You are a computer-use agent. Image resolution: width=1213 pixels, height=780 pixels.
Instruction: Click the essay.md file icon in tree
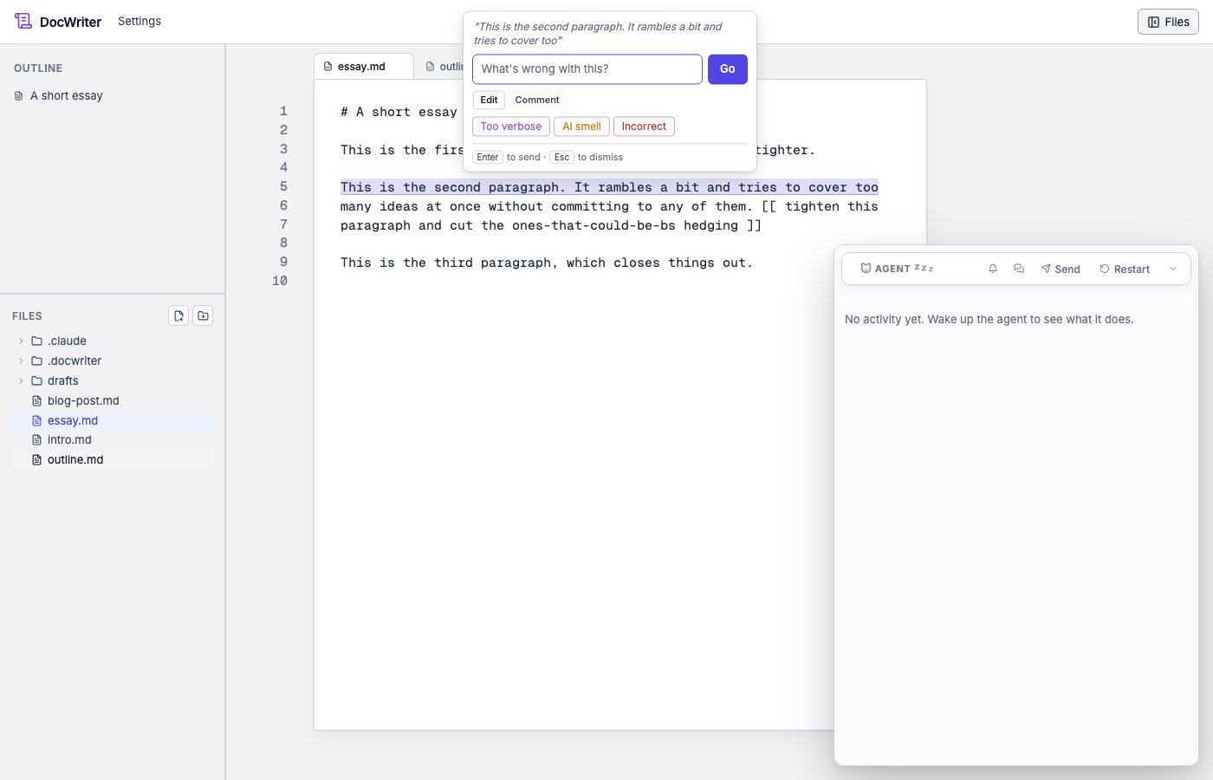(36, 420)
